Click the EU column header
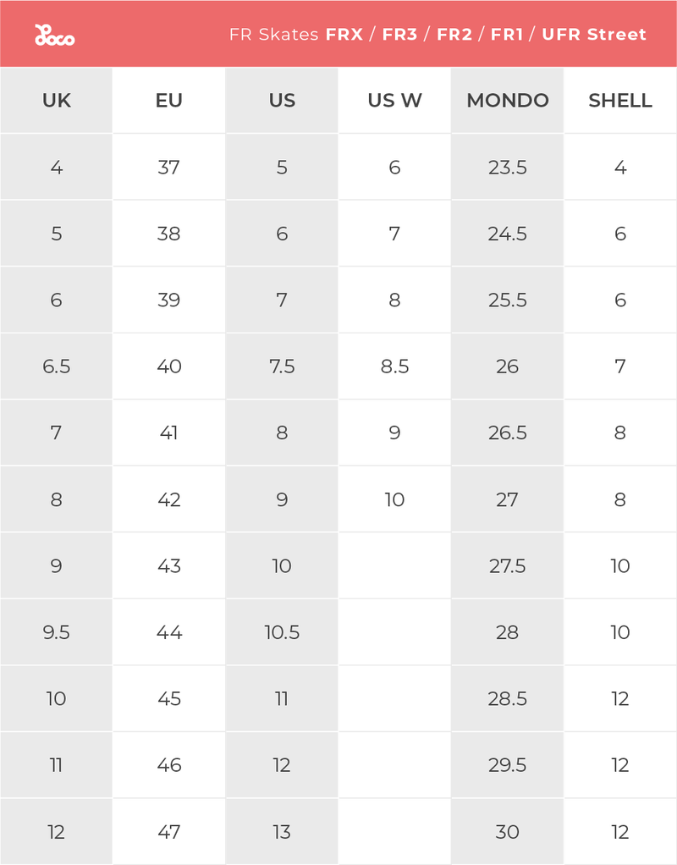The height and width of the screenshot is (865, 677). pos(169,101)
